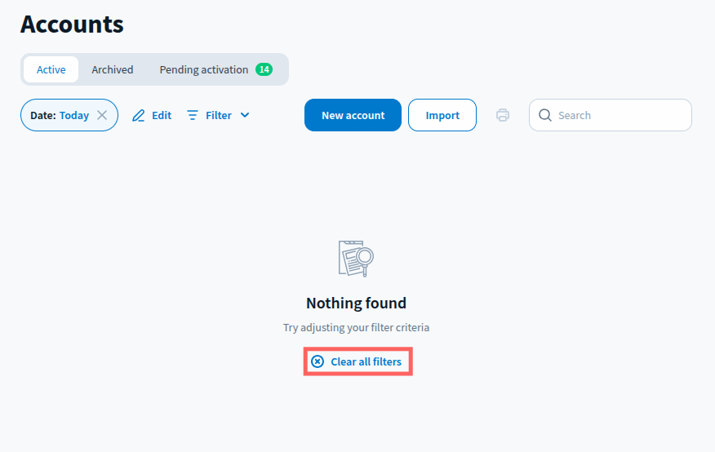Open the Filter menu label
This screenshot has width=715, height=452.
pyautogui.click(x=219, y=116)
